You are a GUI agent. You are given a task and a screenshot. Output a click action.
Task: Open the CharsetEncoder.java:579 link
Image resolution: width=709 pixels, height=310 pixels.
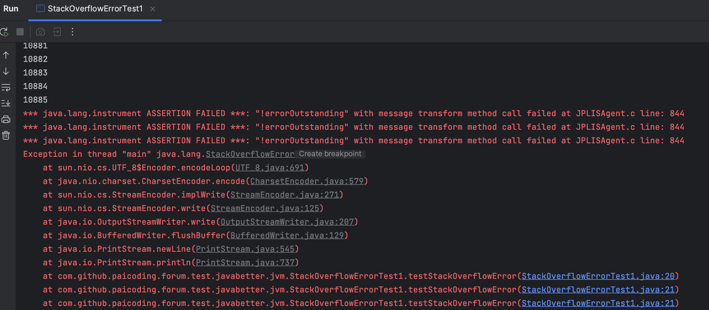coord(307,181)
